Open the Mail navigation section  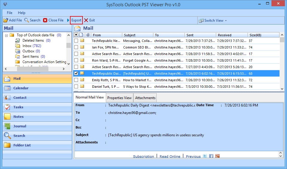pyautogui.click(x=37, y=79)
